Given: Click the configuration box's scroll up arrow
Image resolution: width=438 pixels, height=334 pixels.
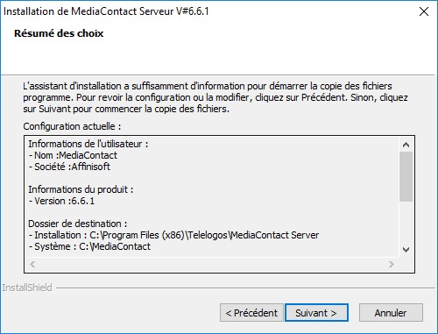Looking at the screenshot, I should coord(406,145).
